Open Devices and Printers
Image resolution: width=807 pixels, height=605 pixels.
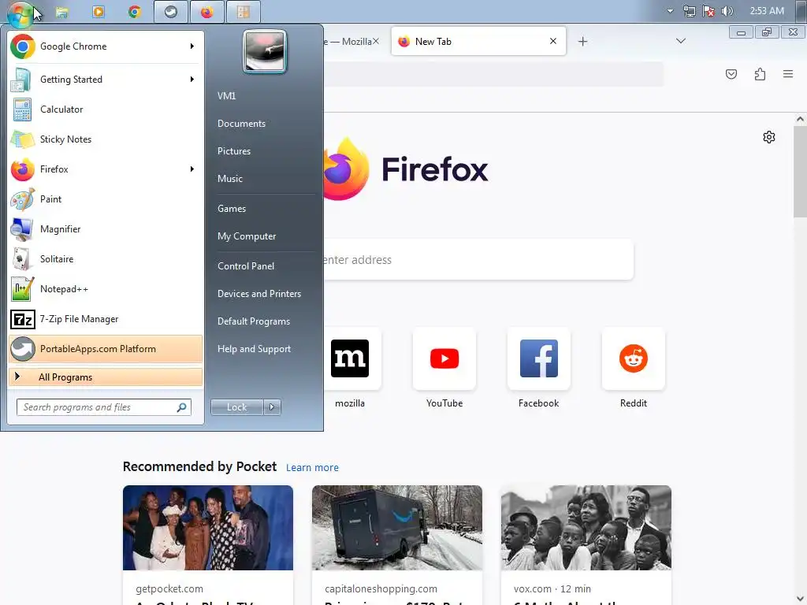pyautogui.click(x=258, y=294)
